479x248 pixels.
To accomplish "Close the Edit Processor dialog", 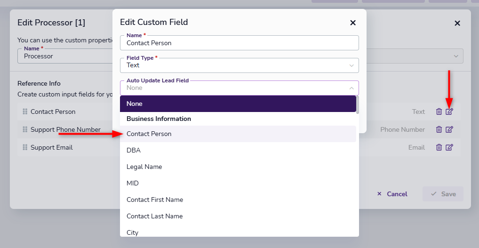I will click(x=457, y=23).
